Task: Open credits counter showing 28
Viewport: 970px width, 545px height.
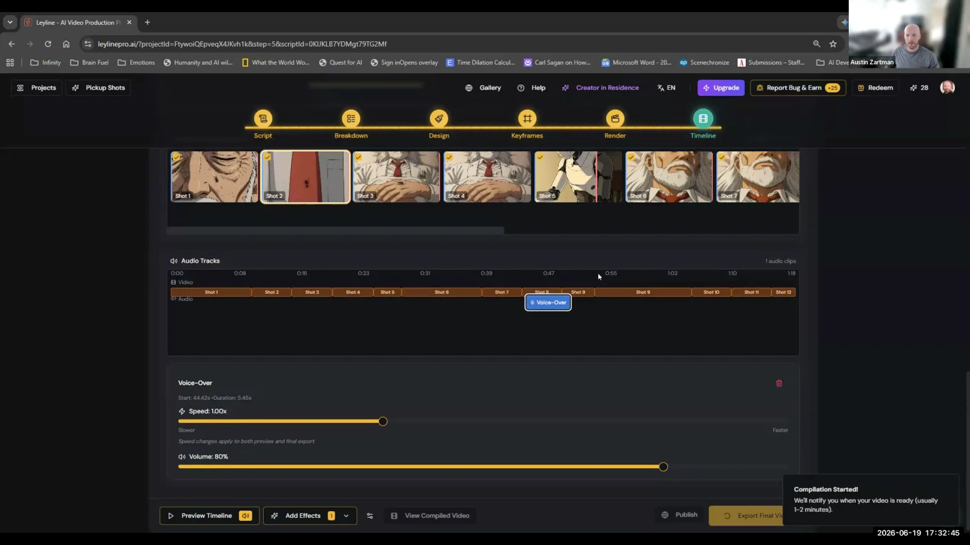Action: point(919,88)
